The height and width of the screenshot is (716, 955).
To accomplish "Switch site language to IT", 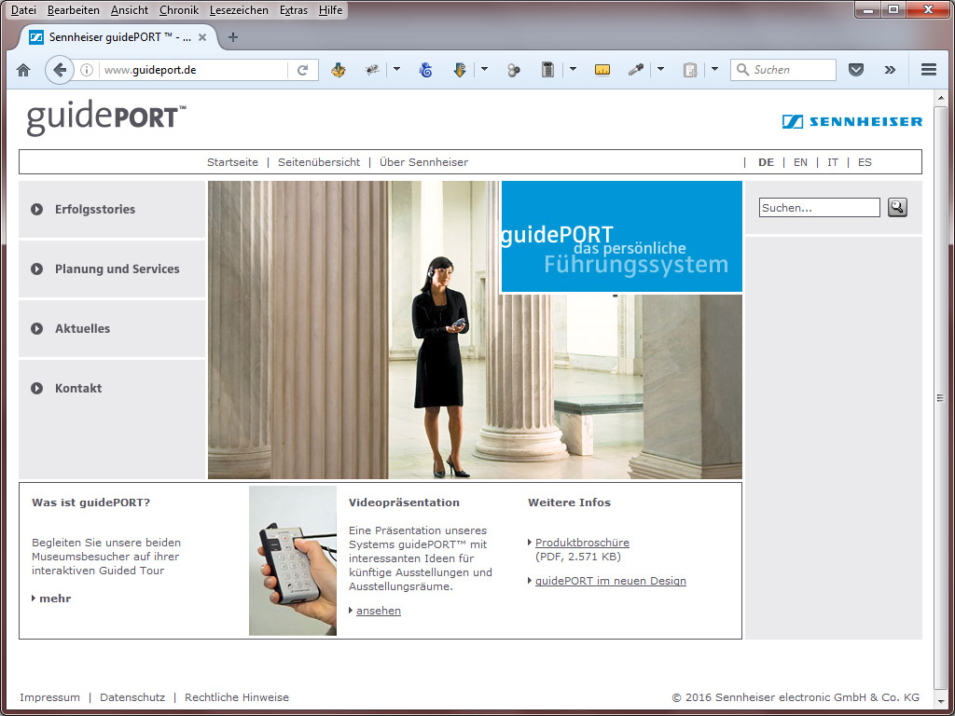I will 833,162.
